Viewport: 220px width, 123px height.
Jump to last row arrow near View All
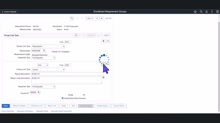[102, 18]
